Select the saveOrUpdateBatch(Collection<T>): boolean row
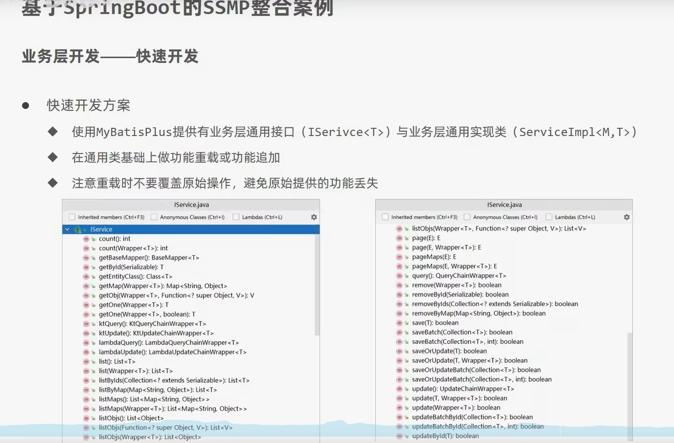 coord(502,370)
